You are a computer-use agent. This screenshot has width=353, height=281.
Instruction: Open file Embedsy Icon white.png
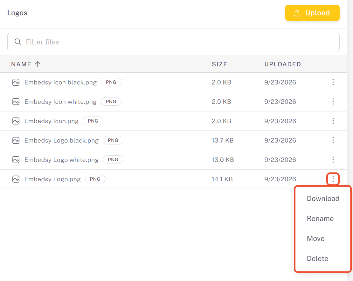pos(60,102)
